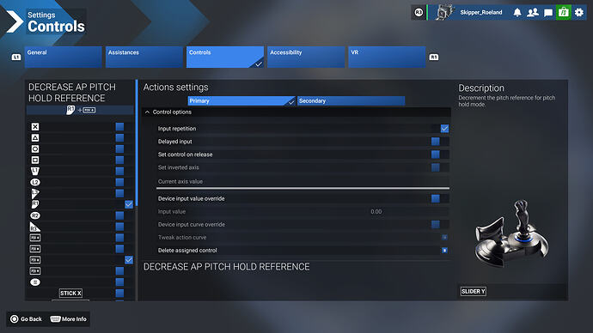The image size is (593, 333).
Task: Click the R3 icon beside the profile
Action: pos(419,13)
